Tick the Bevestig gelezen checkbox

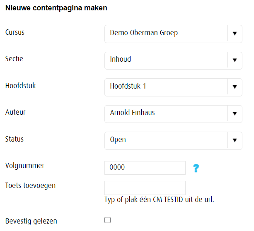(108, 220)
